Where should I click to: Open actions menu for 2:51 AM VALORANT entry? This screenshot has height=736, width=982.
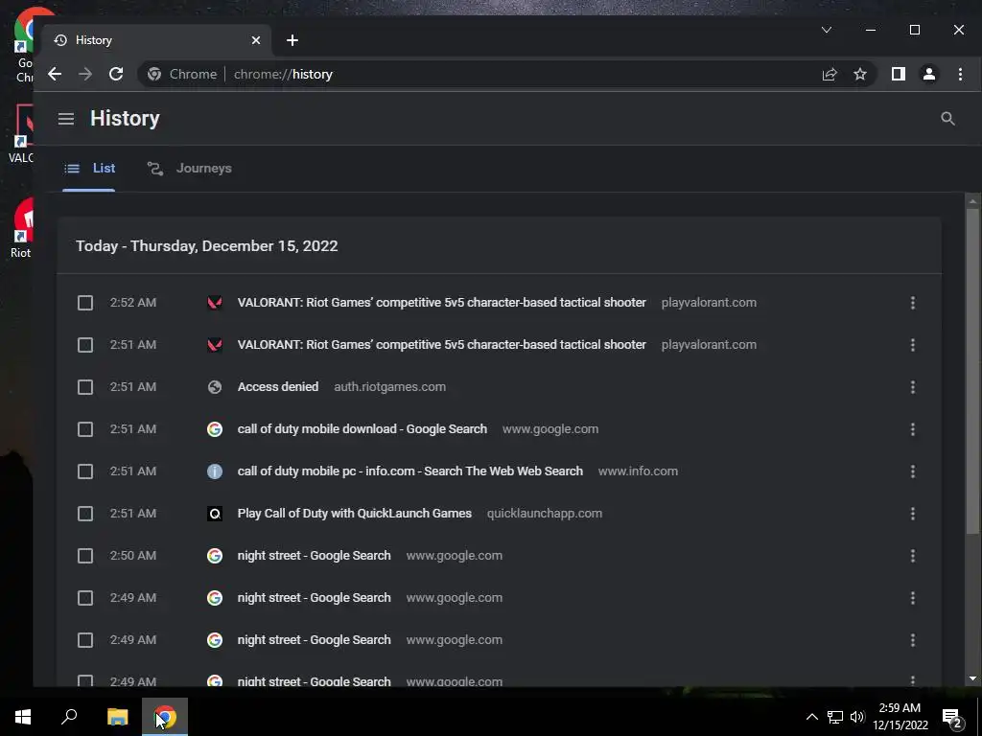pyautogui.click(x=913, y=345)
